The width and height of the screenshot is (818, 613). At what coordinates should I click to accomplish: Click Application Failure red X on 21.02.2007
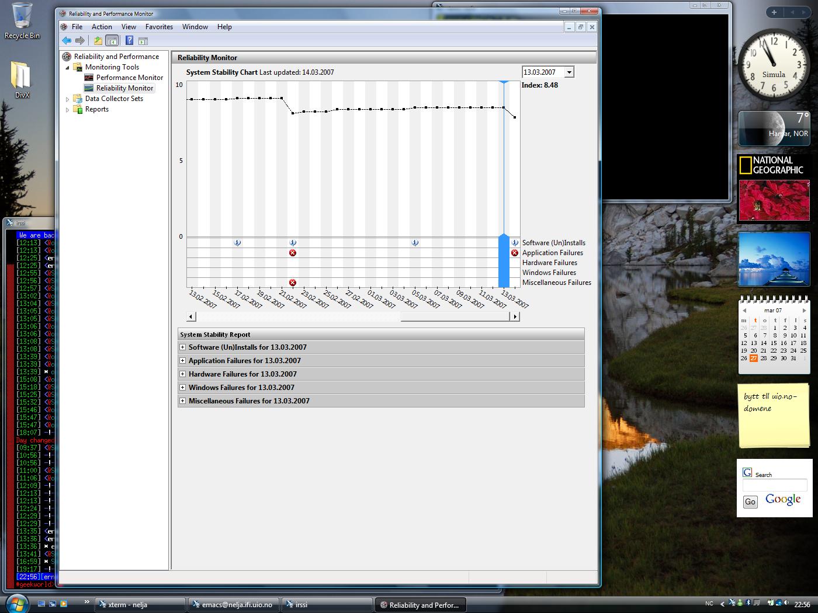[x=293, y=253]
